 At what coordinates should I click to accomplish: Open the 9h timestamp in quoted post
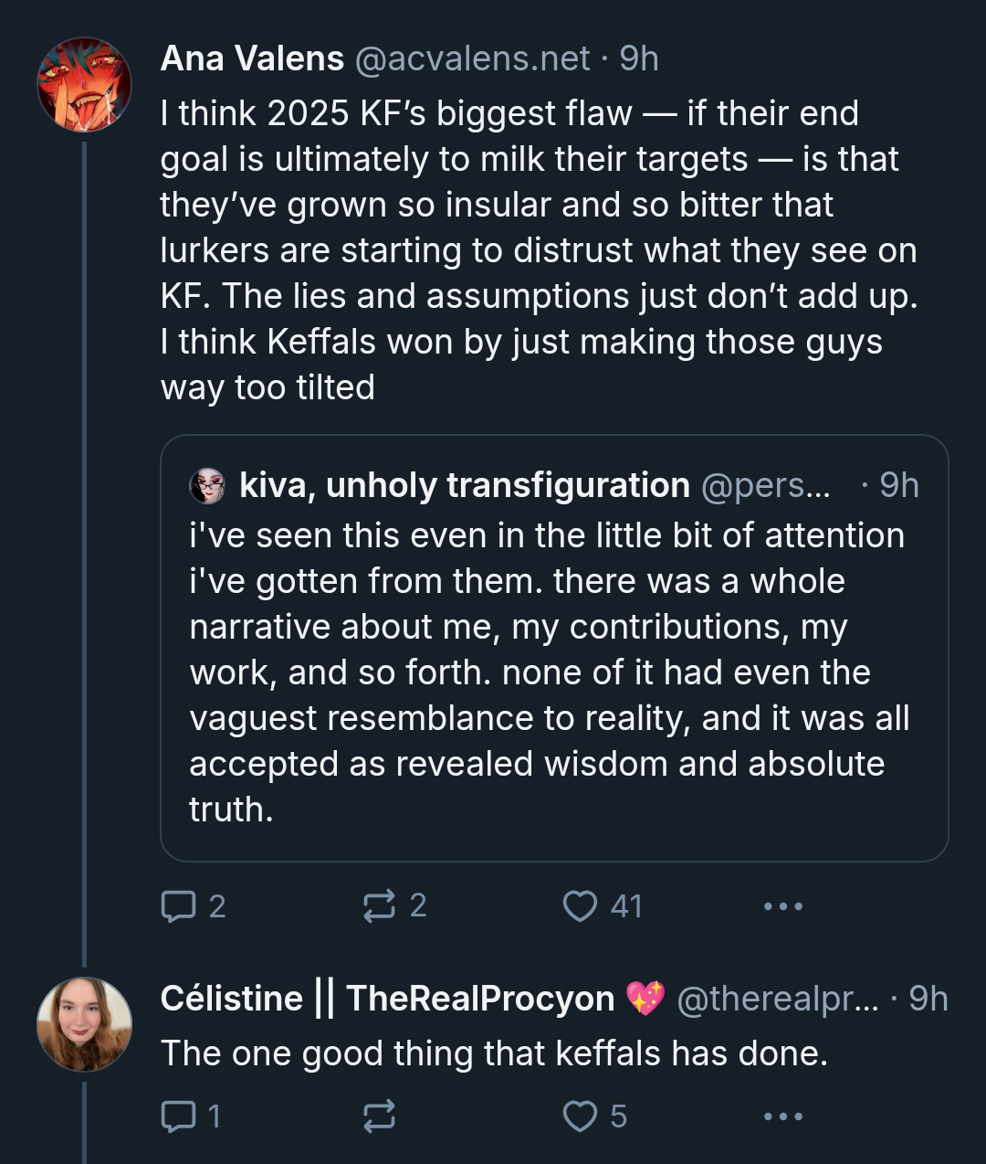[x=898, y=485]
